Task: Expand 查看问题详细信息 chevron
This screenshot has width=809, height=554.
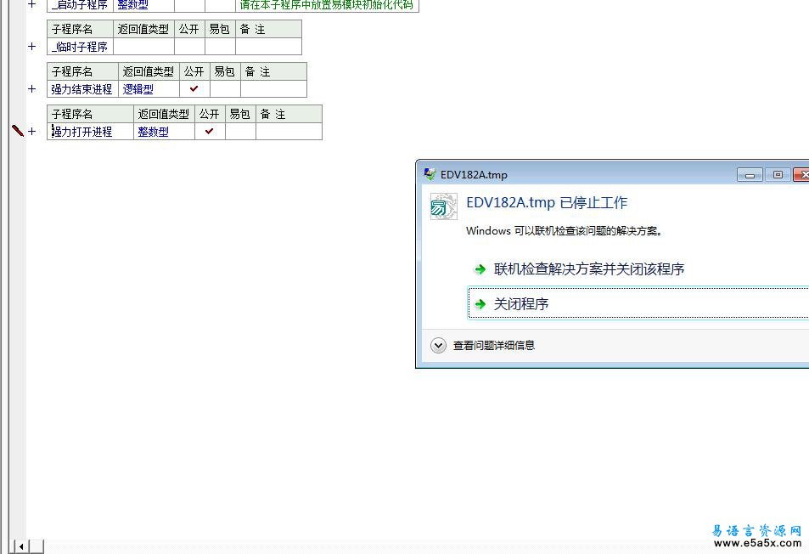Action: (439, 345)
